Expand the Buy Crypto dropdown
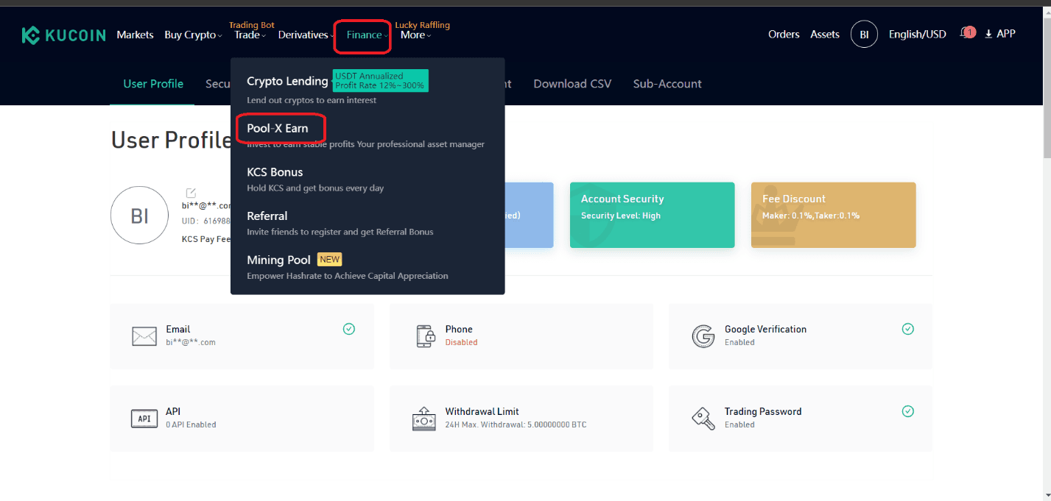This screenshot has width=1051, height=501. click(193, 35)
